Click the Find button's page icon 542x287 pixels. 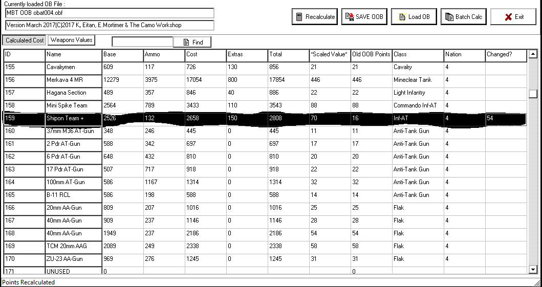point(186,42)
